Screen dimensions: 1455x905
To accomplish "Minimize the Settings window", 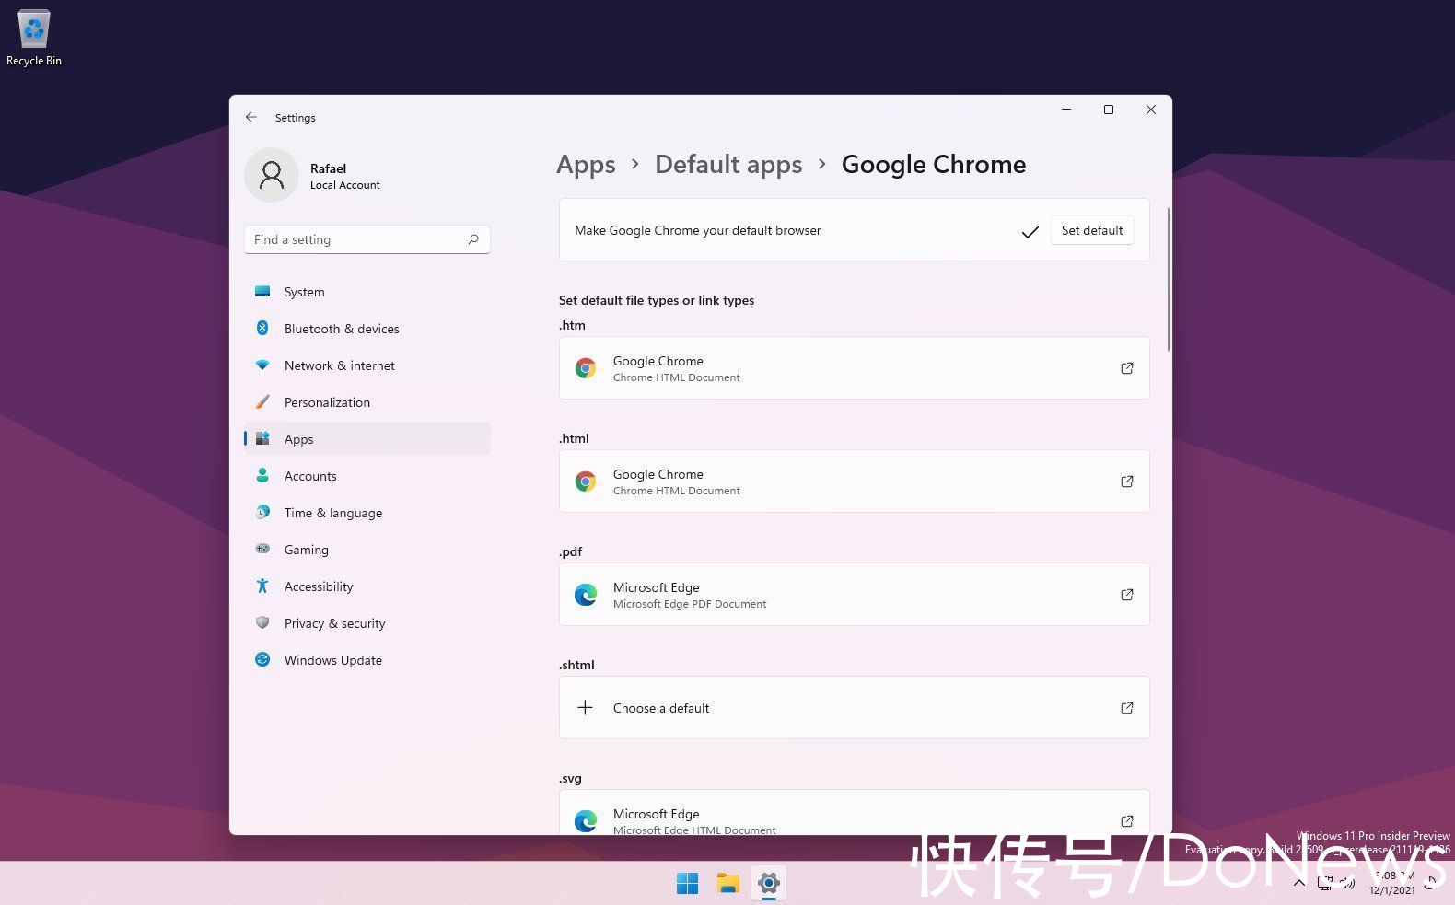I will [x=1066, y=110].
